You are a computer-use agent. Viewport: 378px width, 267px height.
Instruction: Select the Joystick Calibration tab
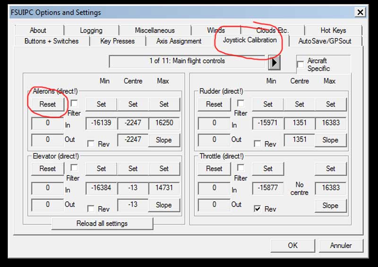pyautogui.click(x=250, y=40)
